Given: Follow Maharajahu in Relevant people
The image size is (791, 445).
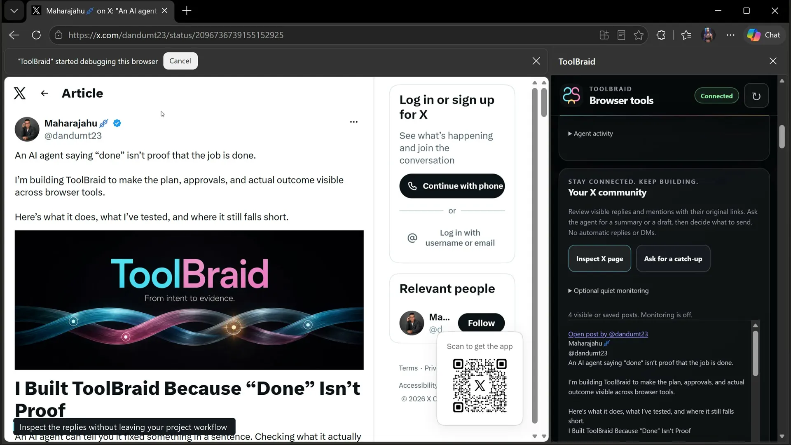Looking at the screenshot, I should [481, 323].
